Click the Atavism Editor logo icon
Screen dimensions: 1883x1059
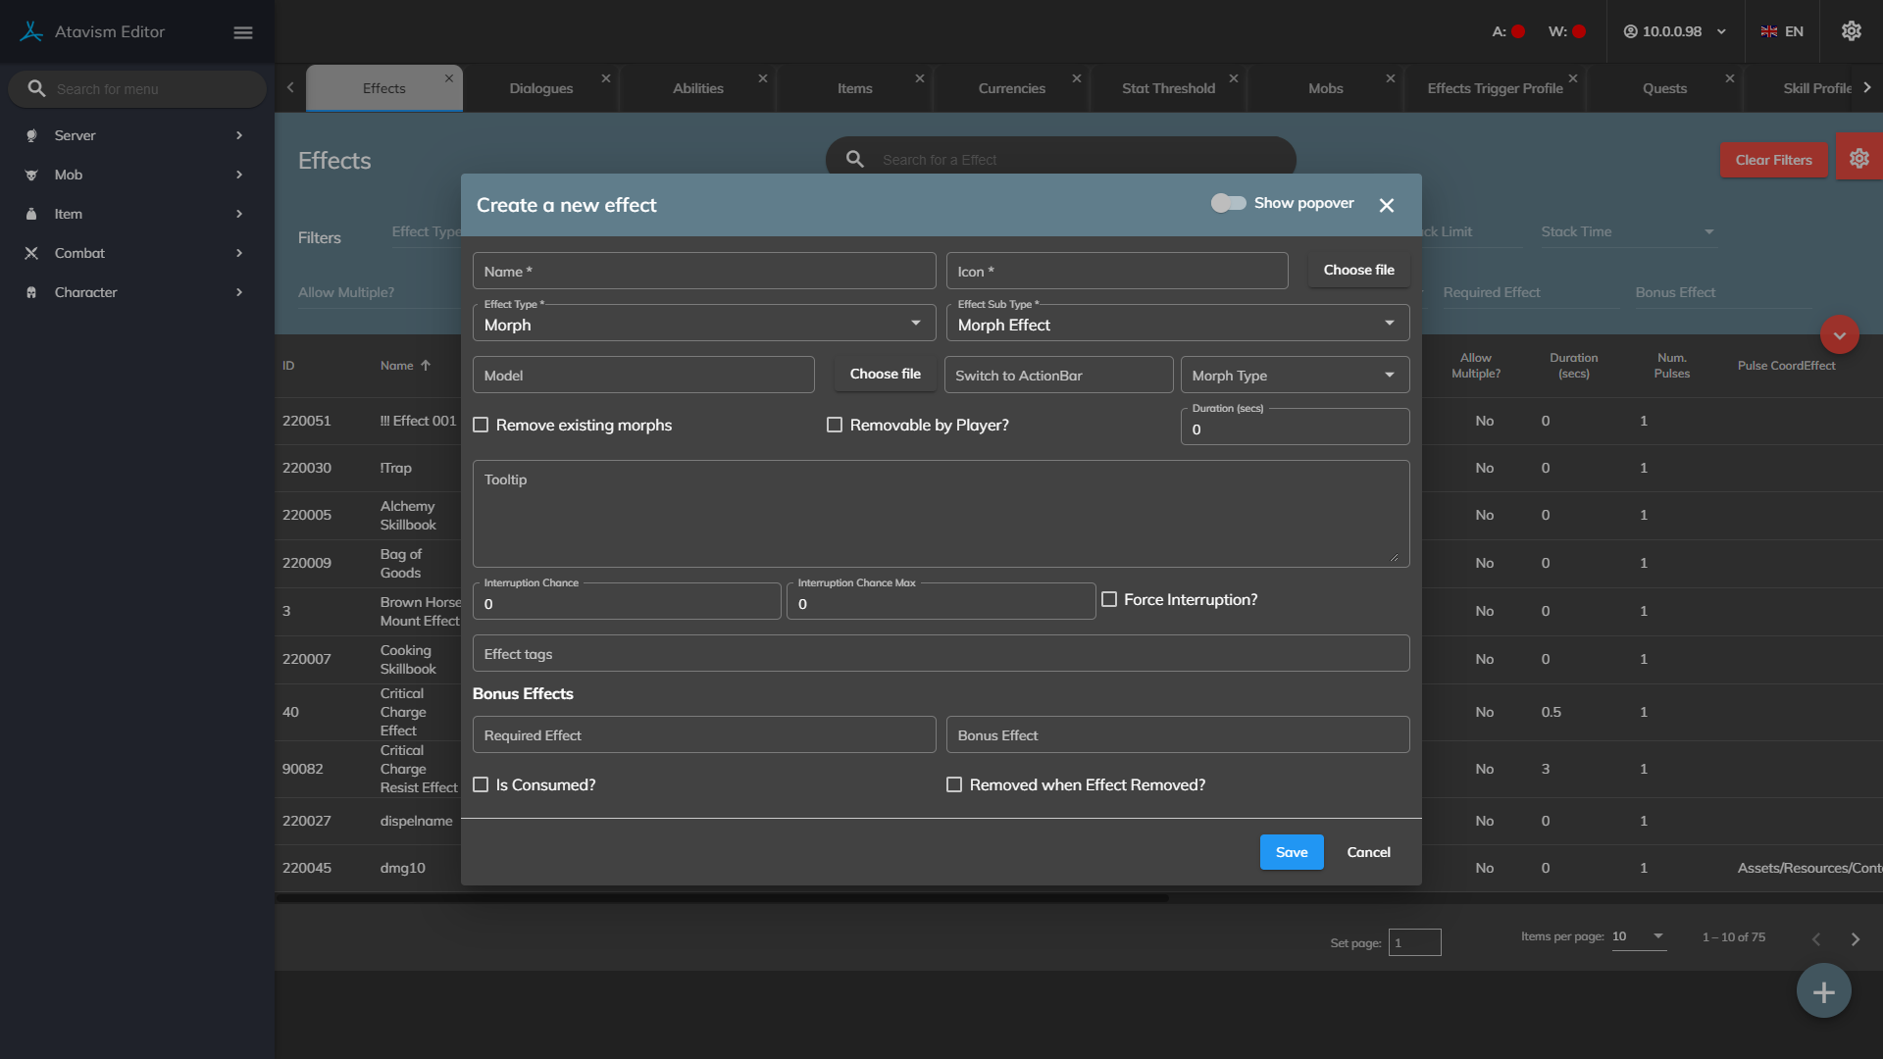31,31
